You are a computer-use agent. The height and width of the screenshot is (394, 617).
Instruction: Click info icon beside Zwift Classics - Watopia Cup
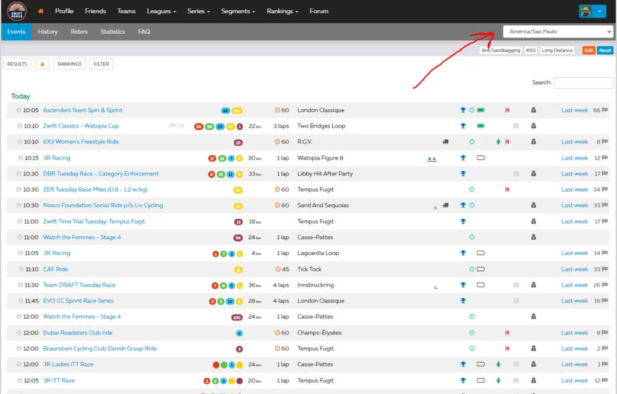(x=20, y=126)
